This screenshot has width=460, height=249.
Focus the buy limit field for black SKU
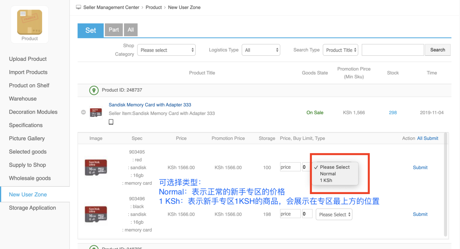pyautogui.click(x=307, y=214)
